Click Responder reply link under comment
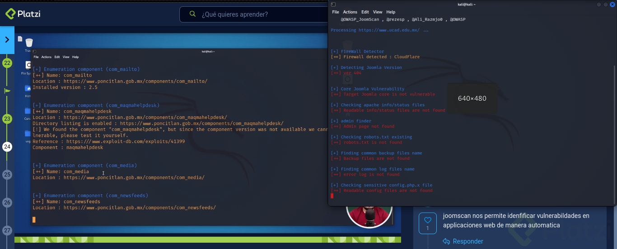617x249 pixels. tap(463, 241)
